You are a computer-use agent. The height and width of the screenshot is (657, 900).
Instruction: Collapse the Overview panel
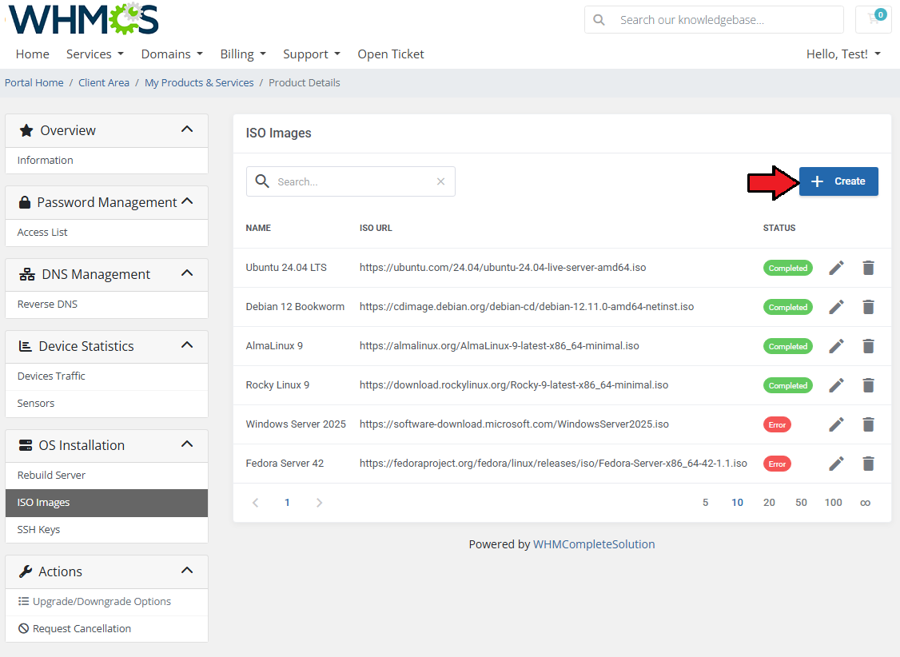click(187, 129)
